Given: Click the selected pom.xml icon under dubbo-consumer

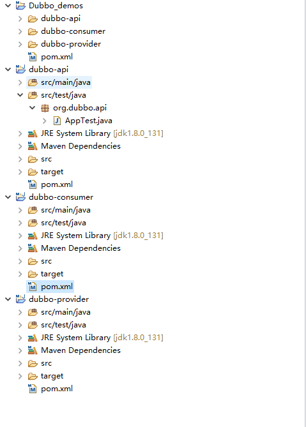Looking at the screenshot, I should point(33,287).
